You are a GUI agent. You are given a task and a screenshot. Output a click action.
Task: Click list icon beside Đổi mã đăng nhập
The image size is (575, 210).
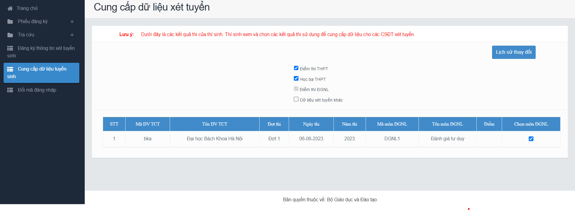(10, 90)
